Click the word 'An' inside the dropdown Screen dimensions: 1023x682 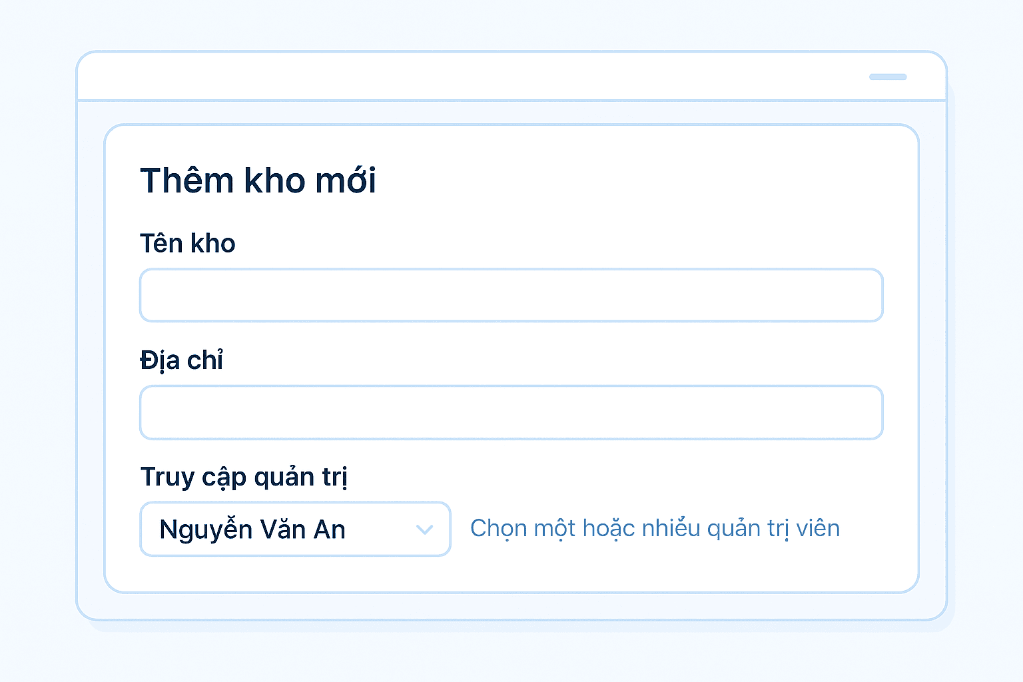coord(330,529)
